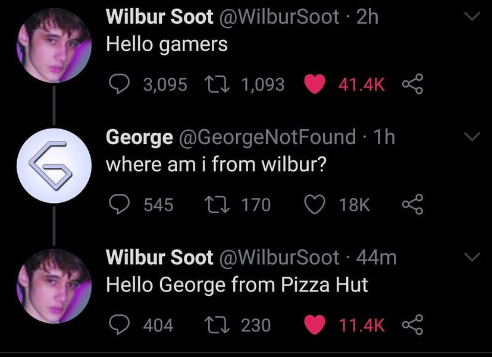Open chevron menu on the Pizza Hut tweet
The image size is (492, 357).
(471, 258)
